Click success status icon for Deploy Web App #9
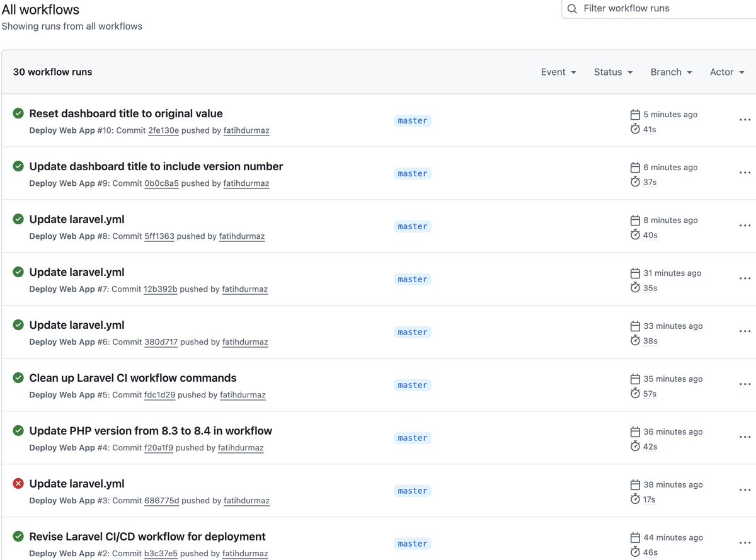 [18, 166]
